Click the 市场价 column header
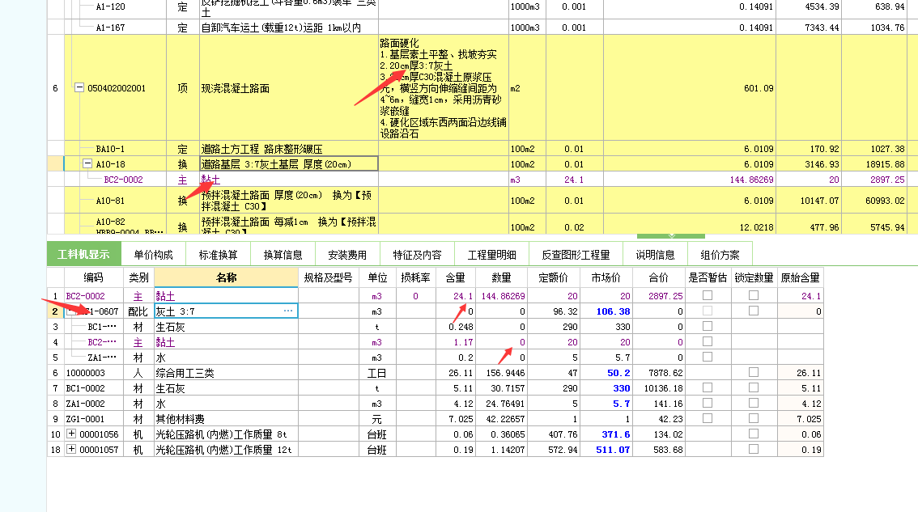This screenshot has width=918, height=512. point(606,277)
